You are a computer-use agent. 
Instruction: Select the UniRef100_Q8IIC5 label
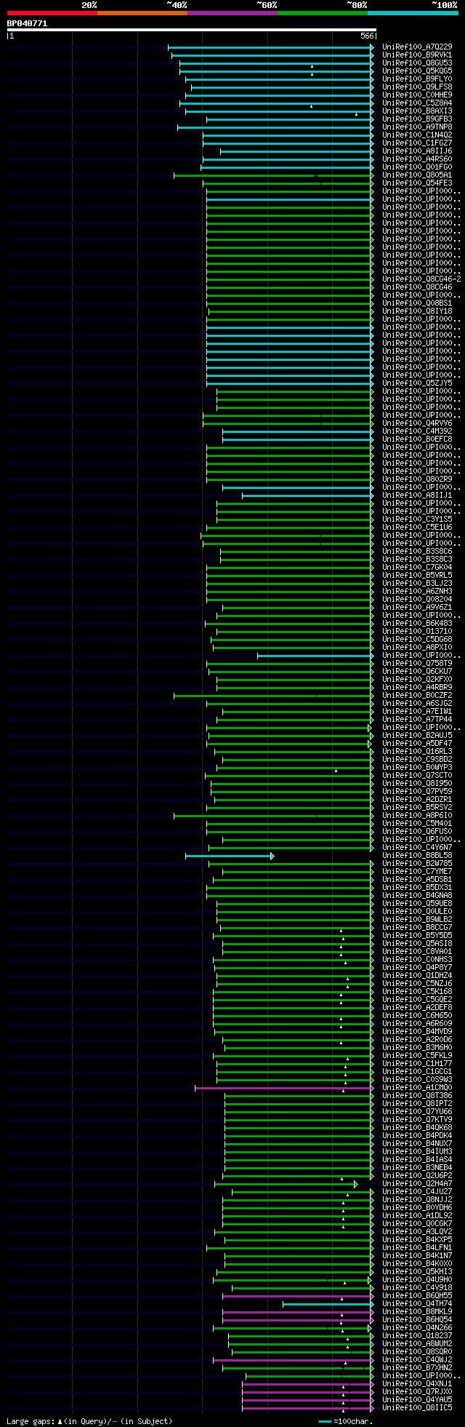point(417,1407)
